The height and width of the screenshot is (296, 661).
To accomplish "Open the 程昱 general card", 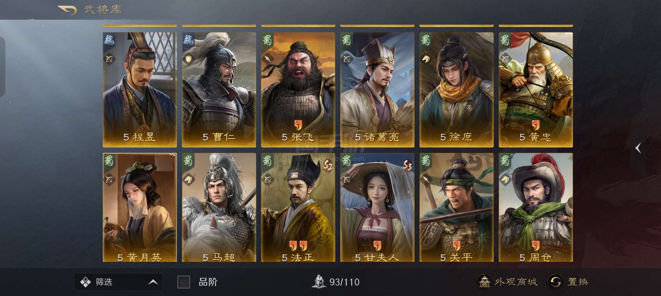I will [x=140, y=90].
